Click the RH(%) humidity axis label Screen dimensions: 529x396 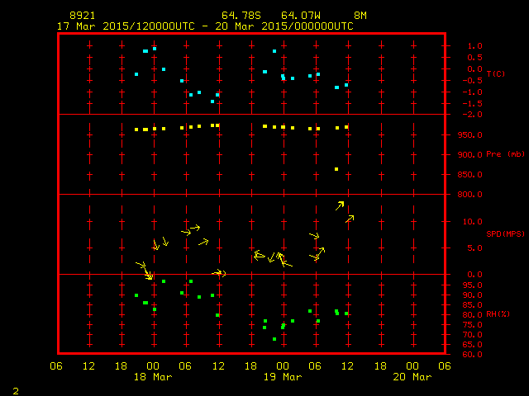point(498,314)
